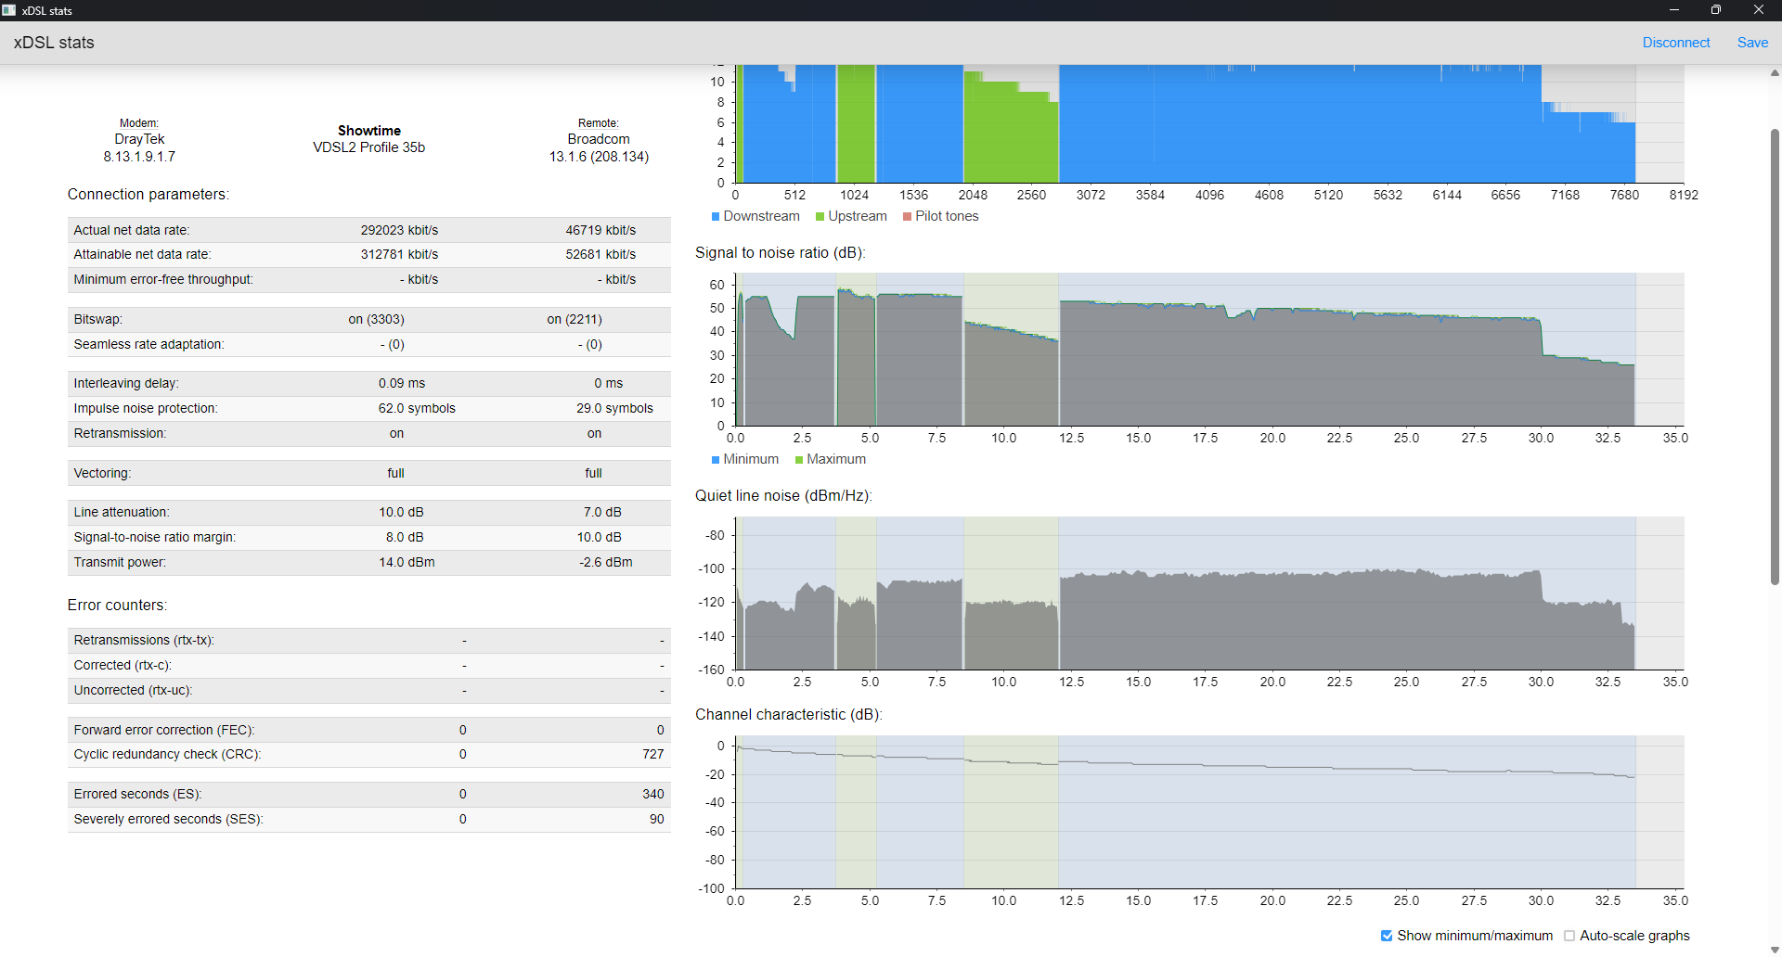Click the xDSL stats window icon

click(9, 10)
